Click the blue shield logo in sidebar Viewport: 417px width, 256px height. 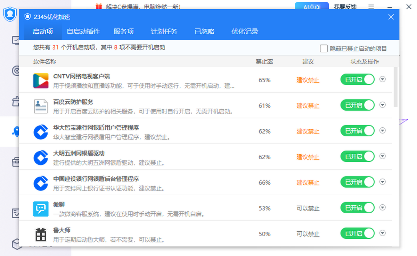pyautogui.click(x=10, y=14)
